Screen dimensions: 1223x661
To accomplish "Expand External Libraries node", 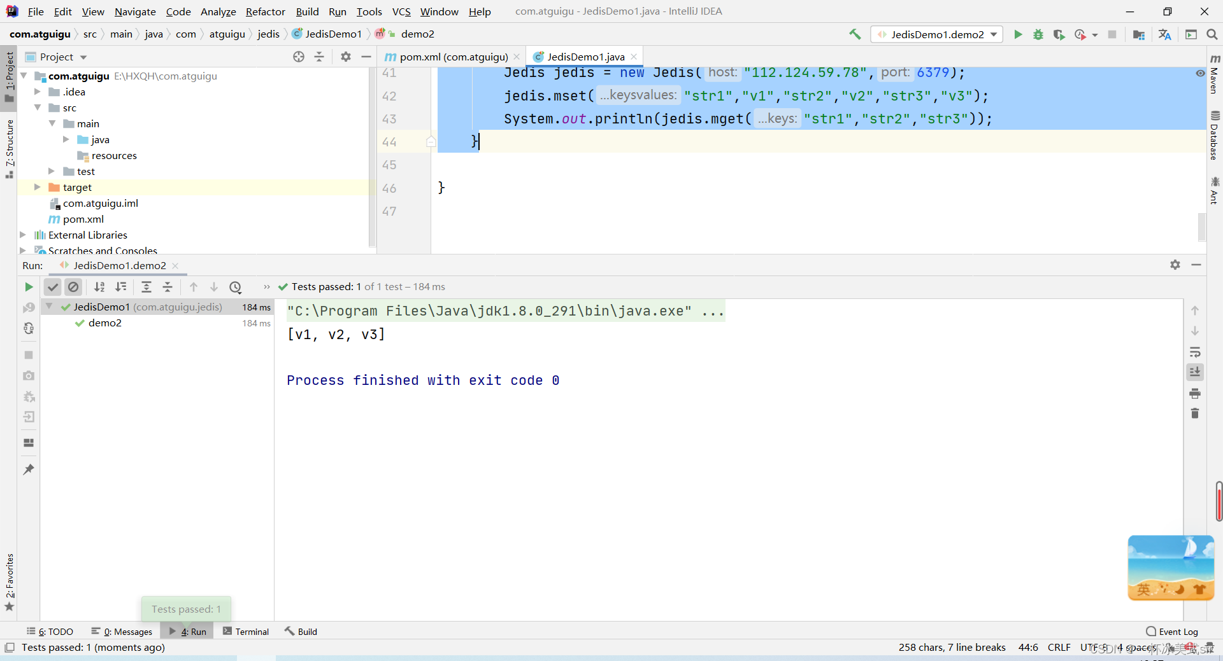I will pyautogui.click(x=23, y=235).
